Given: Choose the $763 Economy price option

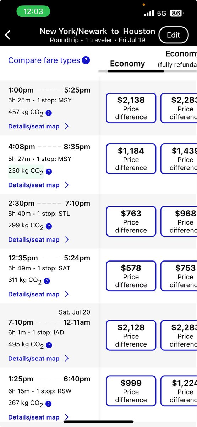Looking at the screenshot, I should [x=131, y=221].
